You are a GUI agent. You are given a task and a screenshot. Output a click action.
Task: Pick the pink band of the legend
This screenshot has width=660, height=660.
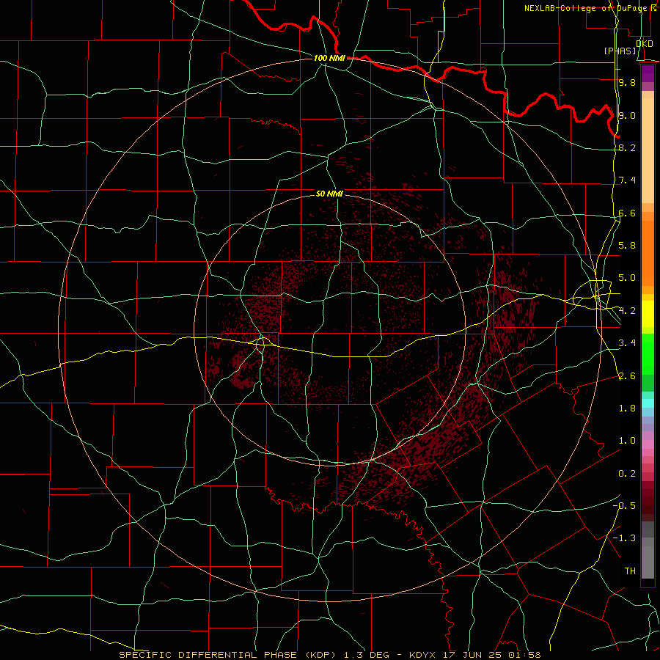pos(648,444)
